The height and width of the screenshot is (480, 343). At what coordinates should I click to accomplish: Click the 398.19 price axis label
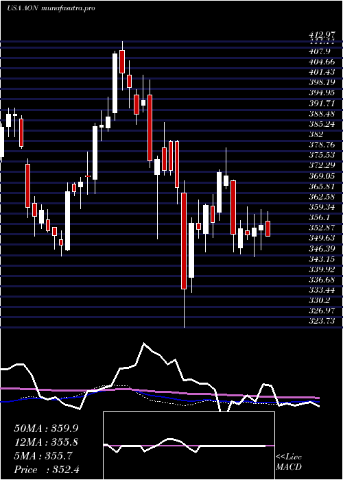click(x=322, y=83)
